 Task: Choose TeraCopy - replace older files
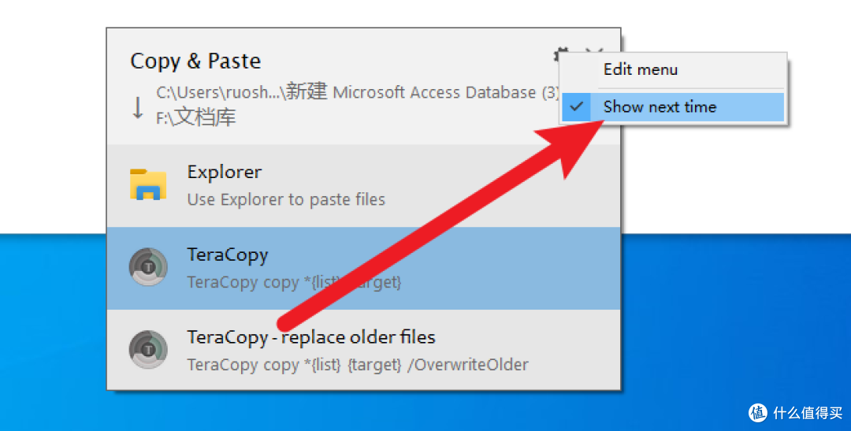(x=363, y=350)
